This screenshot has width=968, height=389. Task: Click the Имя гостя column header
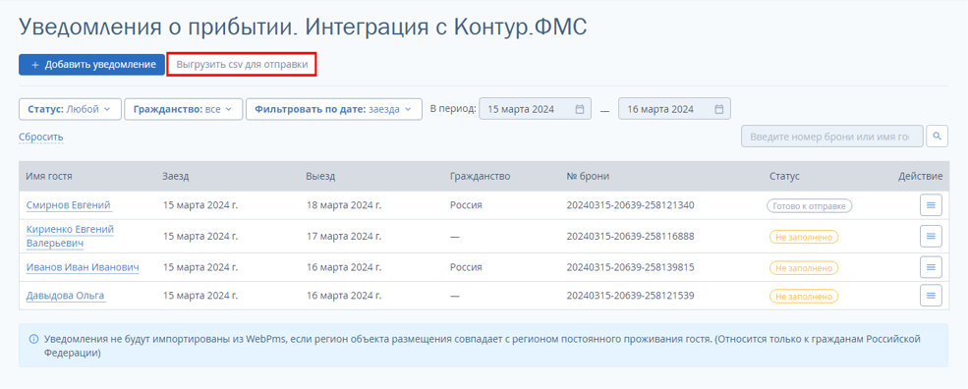point(49,177)
